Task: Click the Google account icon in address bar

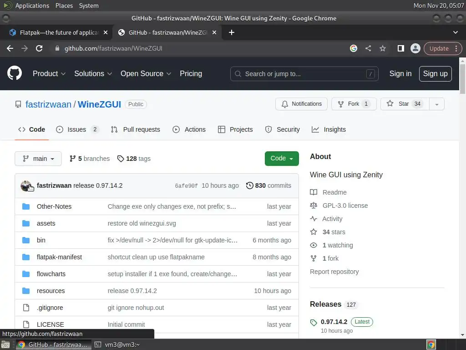Action: coord(353,48)
